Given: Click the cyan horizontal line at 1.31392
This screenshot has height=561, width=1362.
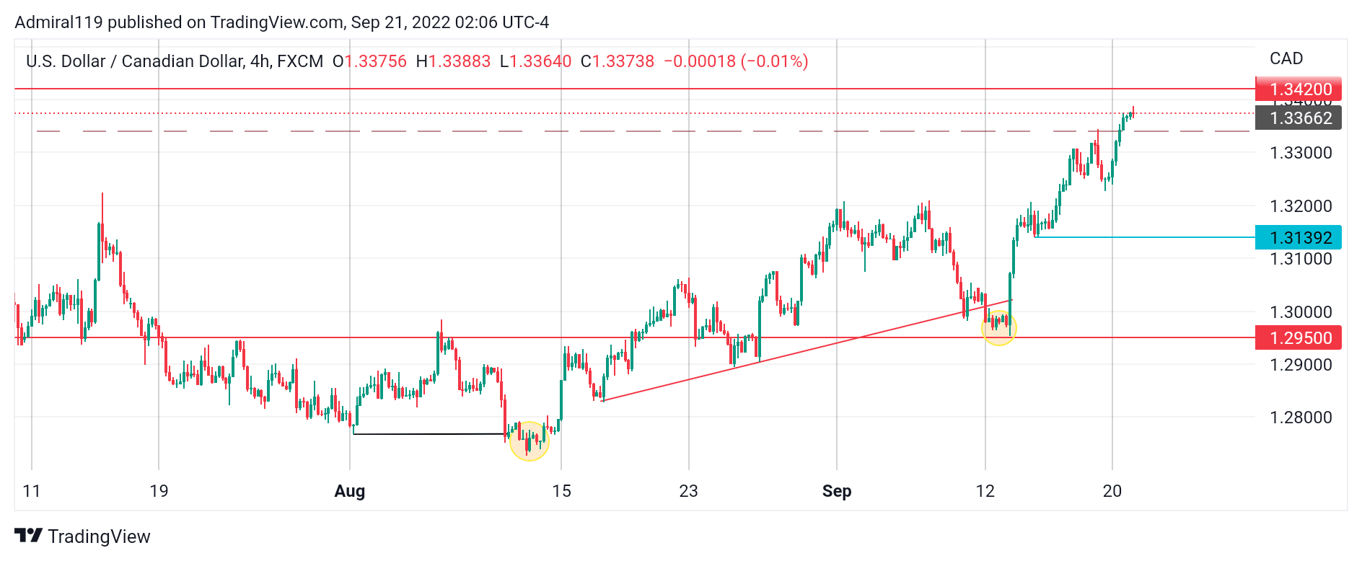Looking at the screenshot, I should [x=1145, y=237].
